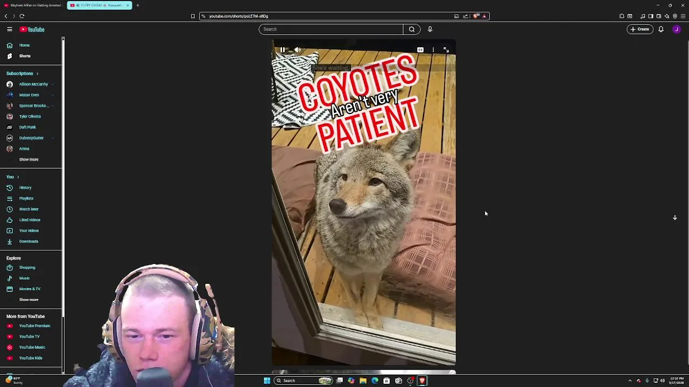Open the Create dropdown button
The width and height of the screenshot is (689, 387).
coord(640,29)
